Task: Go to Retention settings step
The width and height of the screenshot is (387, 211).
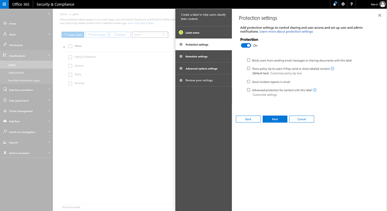Action: coord(204,57)
